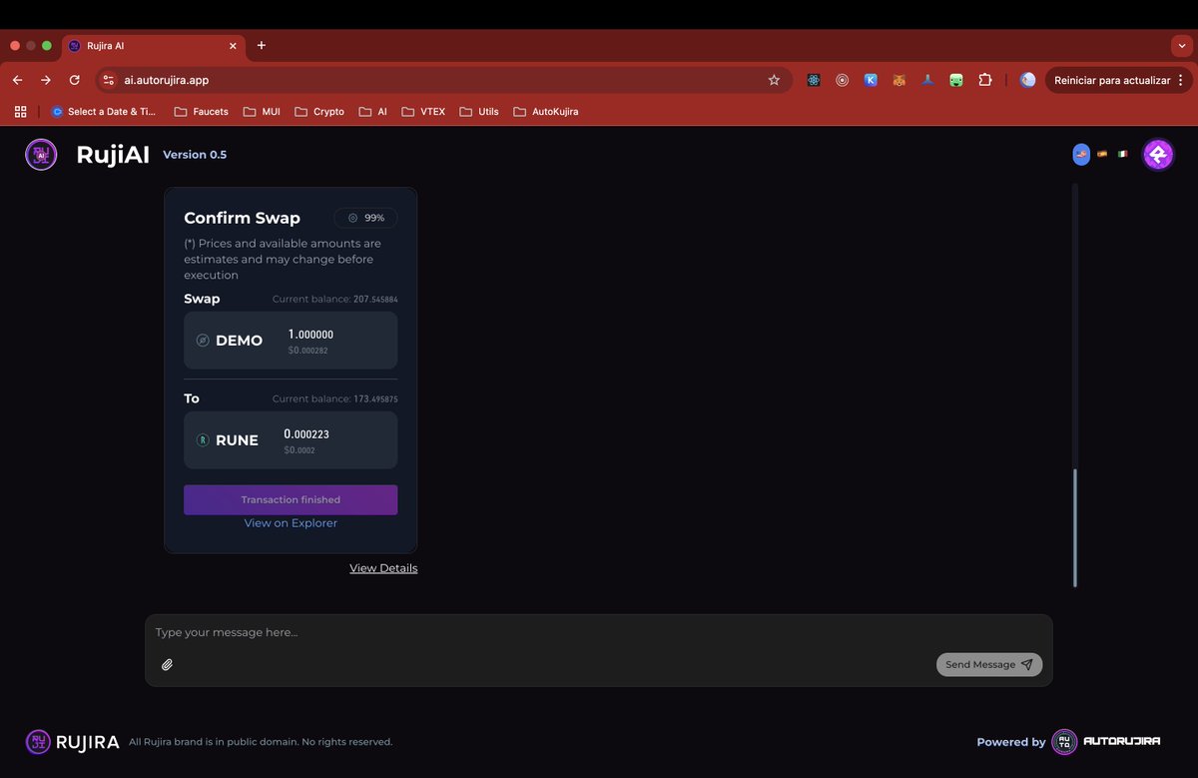Click the Rujira logo in the footer
The width and height of the screenshot is (1198, 778).
pyautogui.click(x=38, y=741)
